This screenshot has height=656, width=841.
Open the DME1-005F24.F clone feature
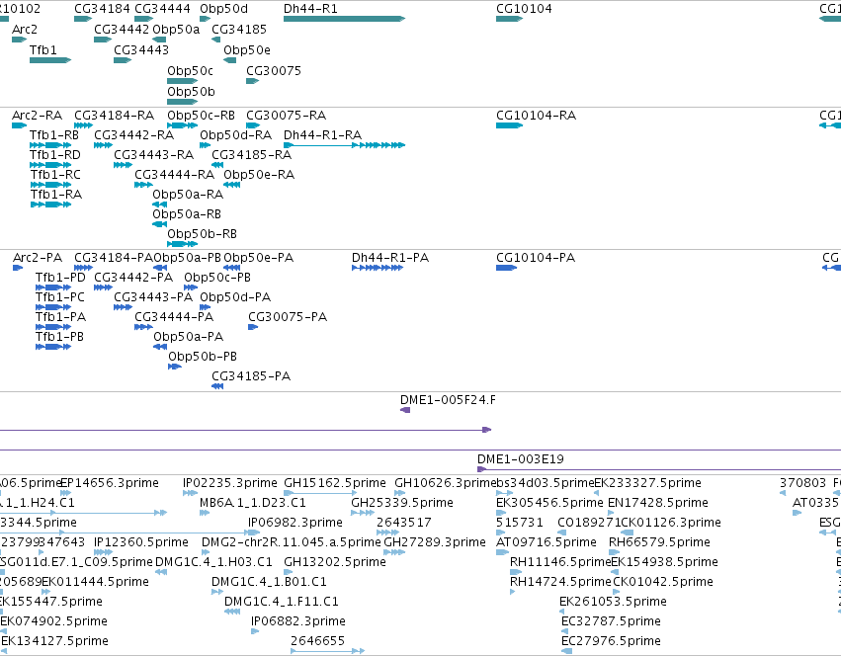click(405, 410)
